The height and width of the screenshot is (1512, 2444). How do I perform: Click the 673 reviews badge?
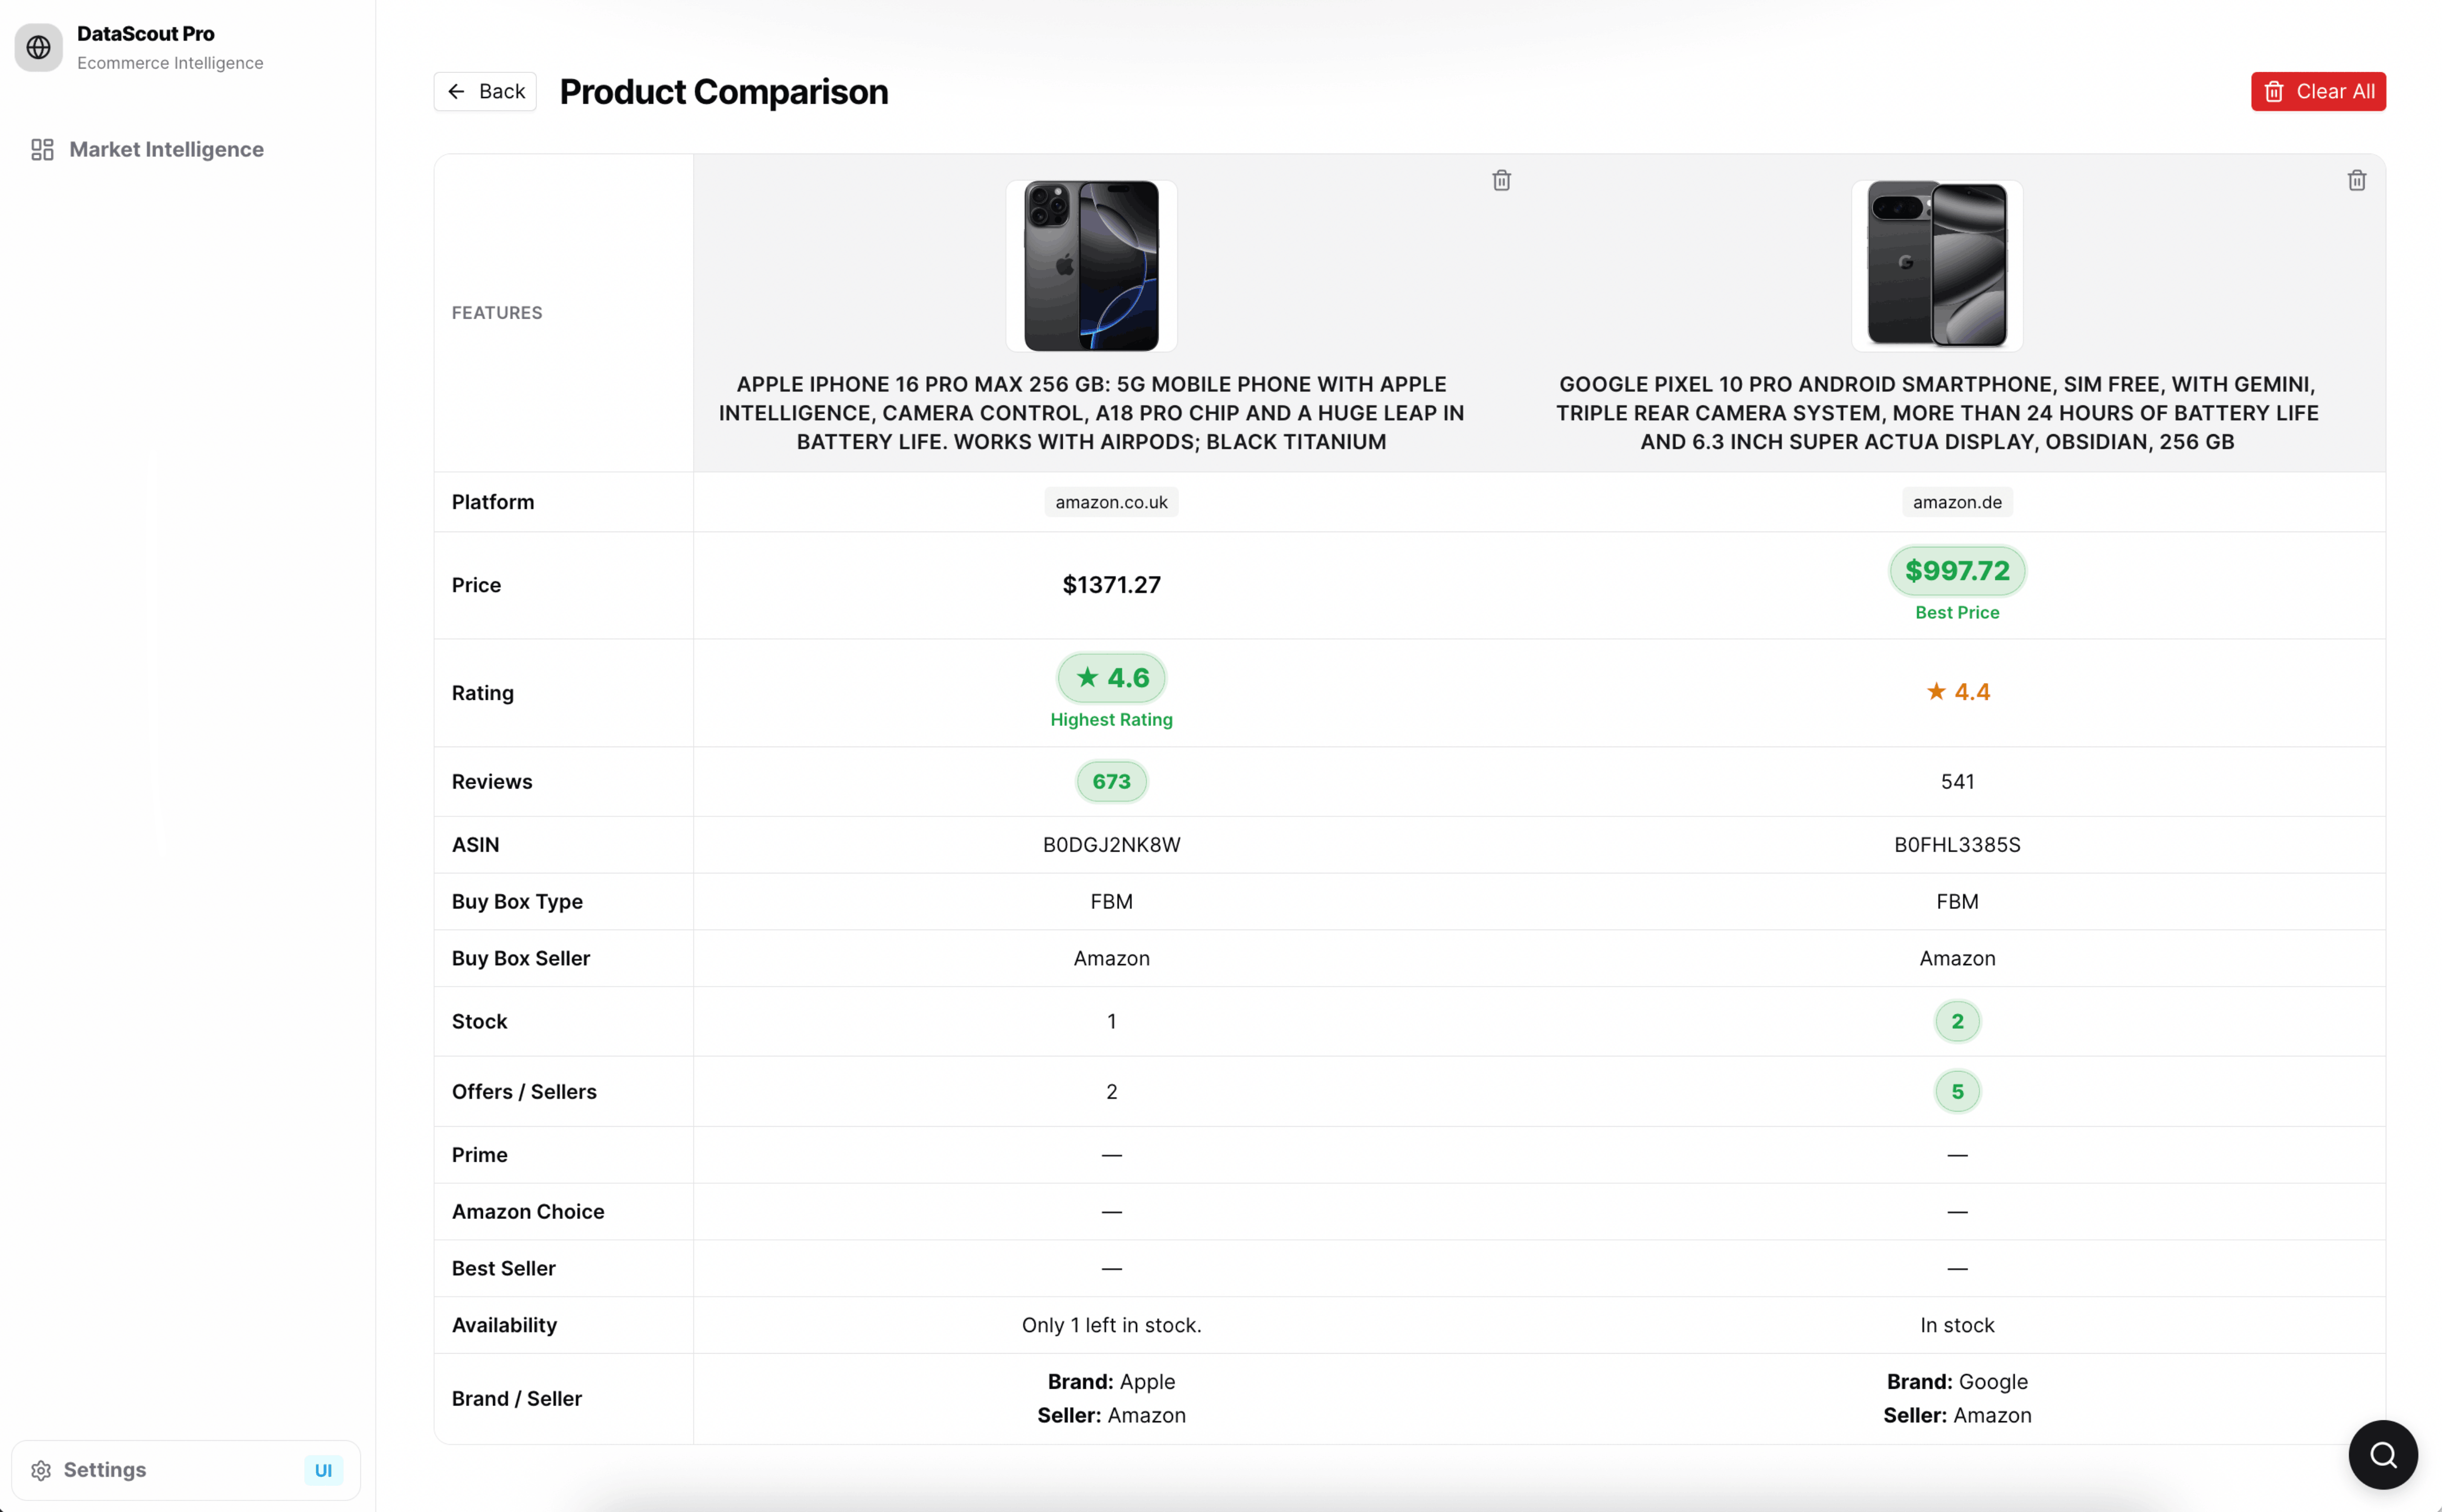click(x=1111, y=782)
